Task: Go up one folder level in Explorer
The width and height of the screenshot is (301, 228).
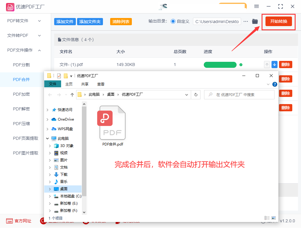Action: 72,95
